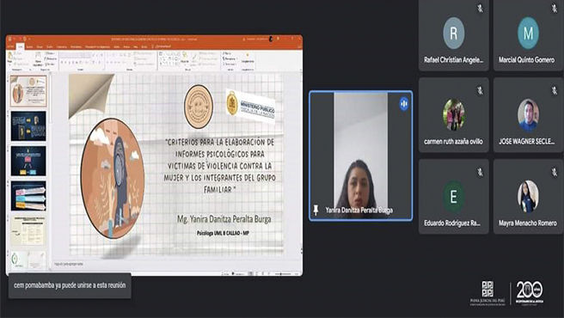
Task: Click the M avatar of Marcial Quinto Gomero
Action: 528,34
